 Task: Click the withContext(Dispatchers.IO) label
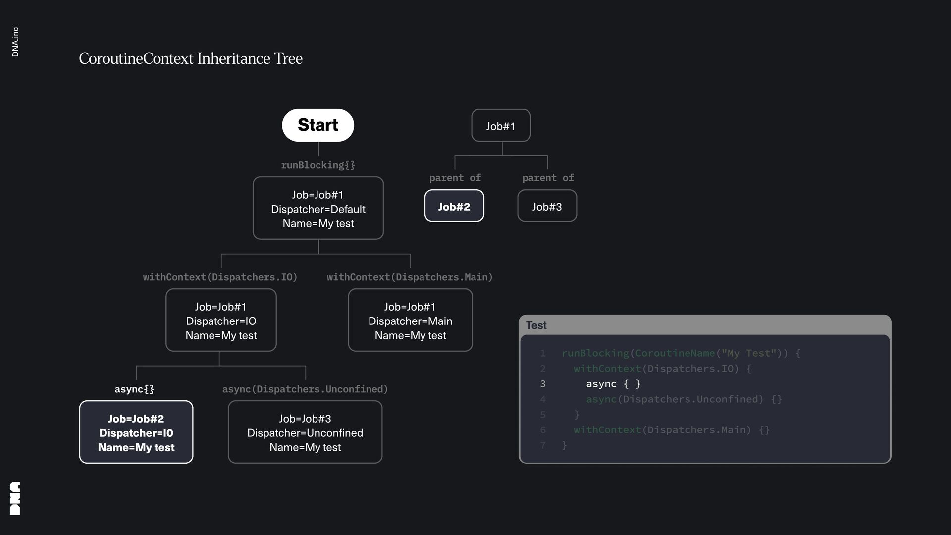(x=220, y=277)
